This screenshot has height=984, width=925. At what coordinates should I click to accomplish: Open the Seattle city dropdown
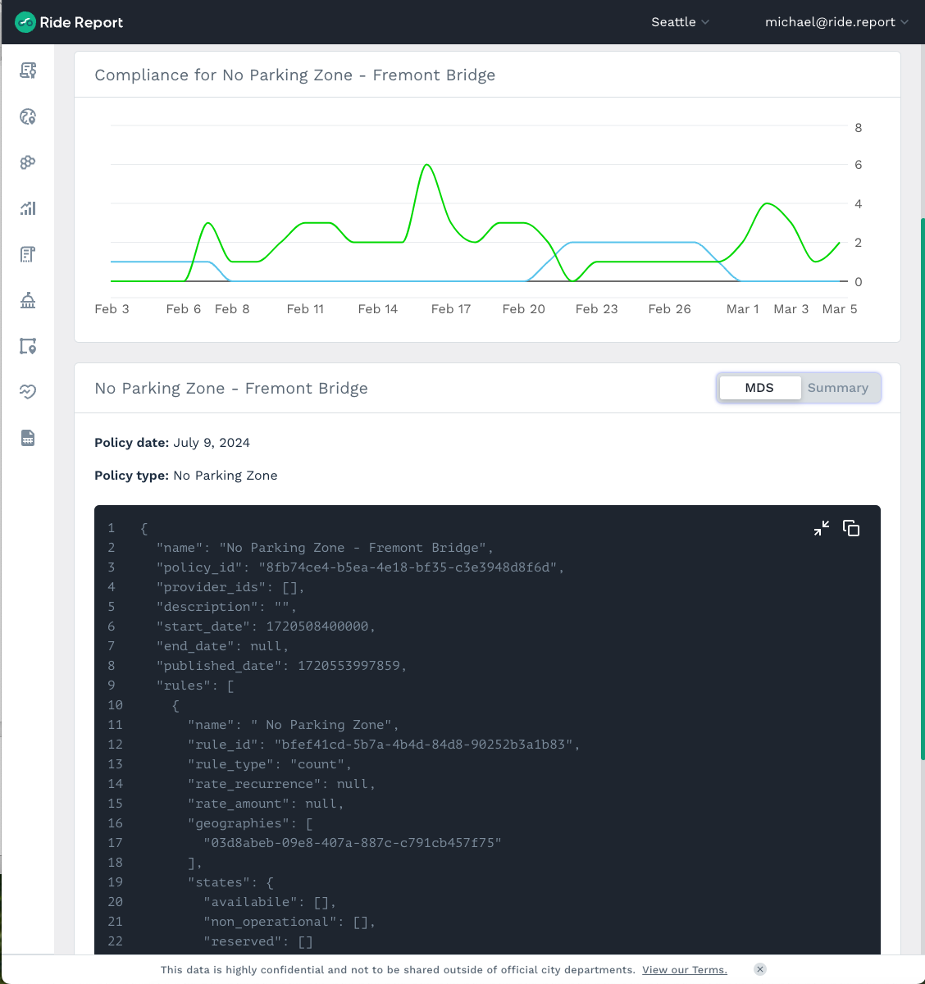(680, 22)
